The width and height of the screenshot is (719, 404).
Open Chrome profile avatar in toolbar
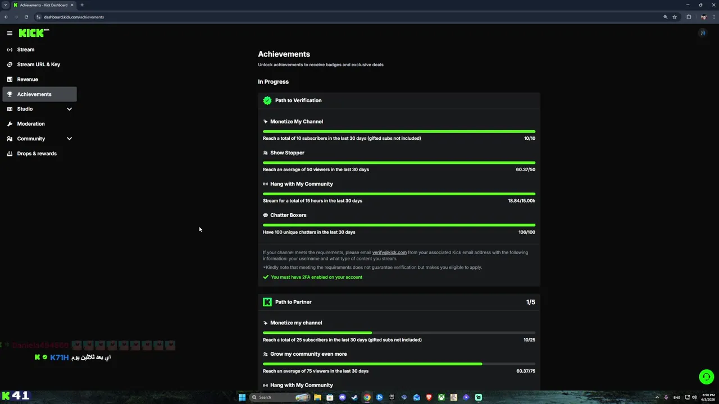coord(703,17)
